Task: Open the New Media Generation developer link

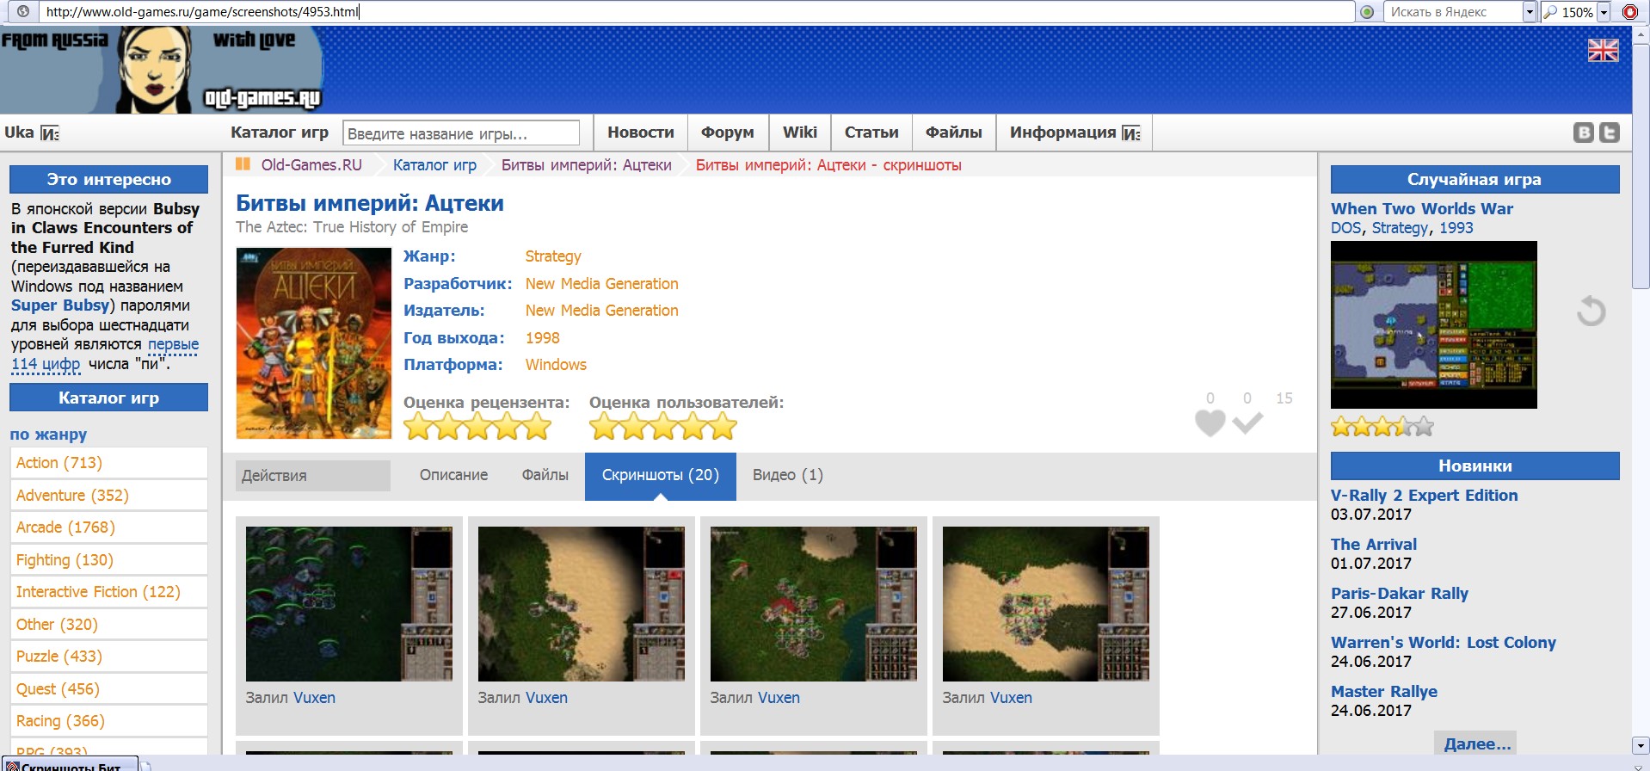Action: coord(602,284)
